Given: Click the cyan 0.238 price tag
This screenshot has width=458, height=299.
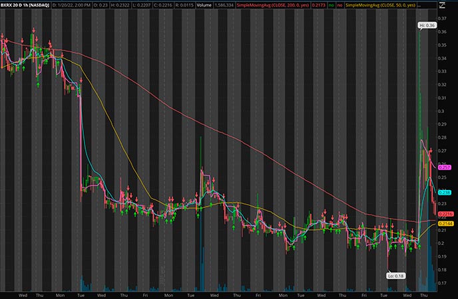Looking at the screenshot, I should [x=445, y=192].
